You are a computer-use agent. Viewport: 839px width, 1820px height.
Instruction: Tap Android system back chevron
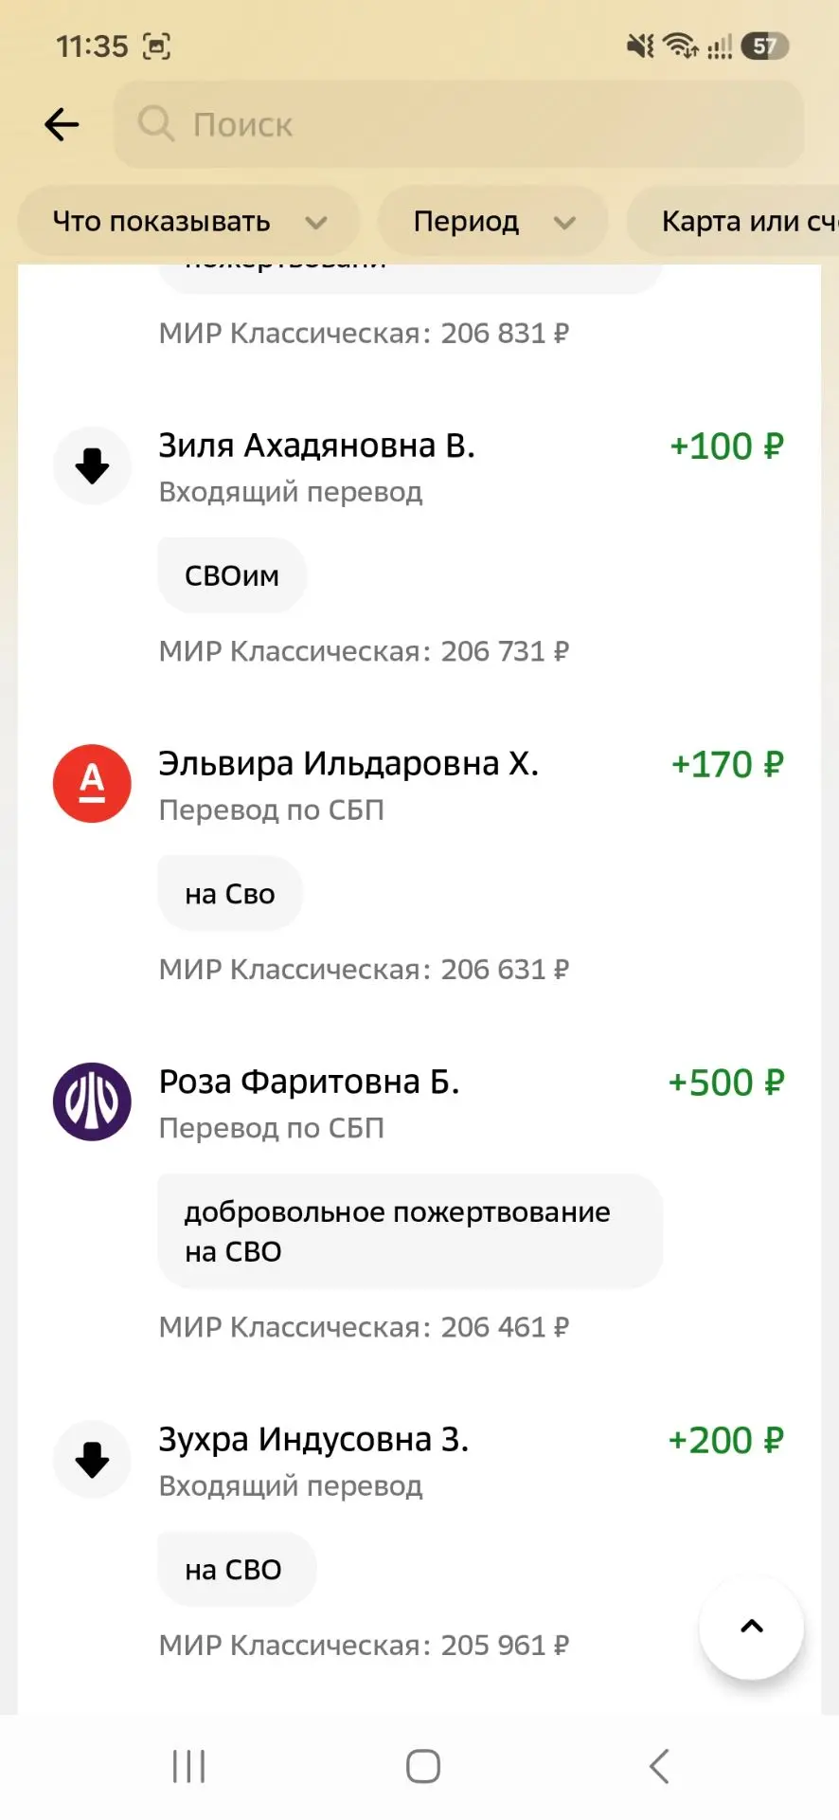[x=659, y=1767]
